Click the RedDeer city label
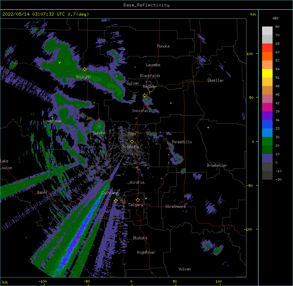Image resolution: width=293 pixels, height=286 pixels. click(x=150, y=87)
